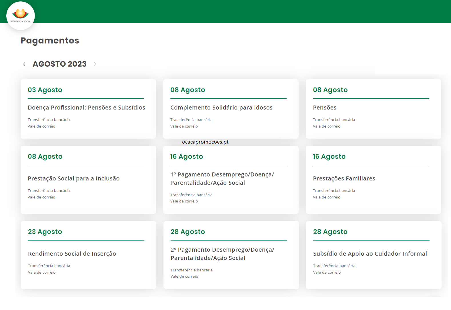Screen dimensions: 451x310
Task: Go to previous month chevron
Action: click(x=24, y=64)
